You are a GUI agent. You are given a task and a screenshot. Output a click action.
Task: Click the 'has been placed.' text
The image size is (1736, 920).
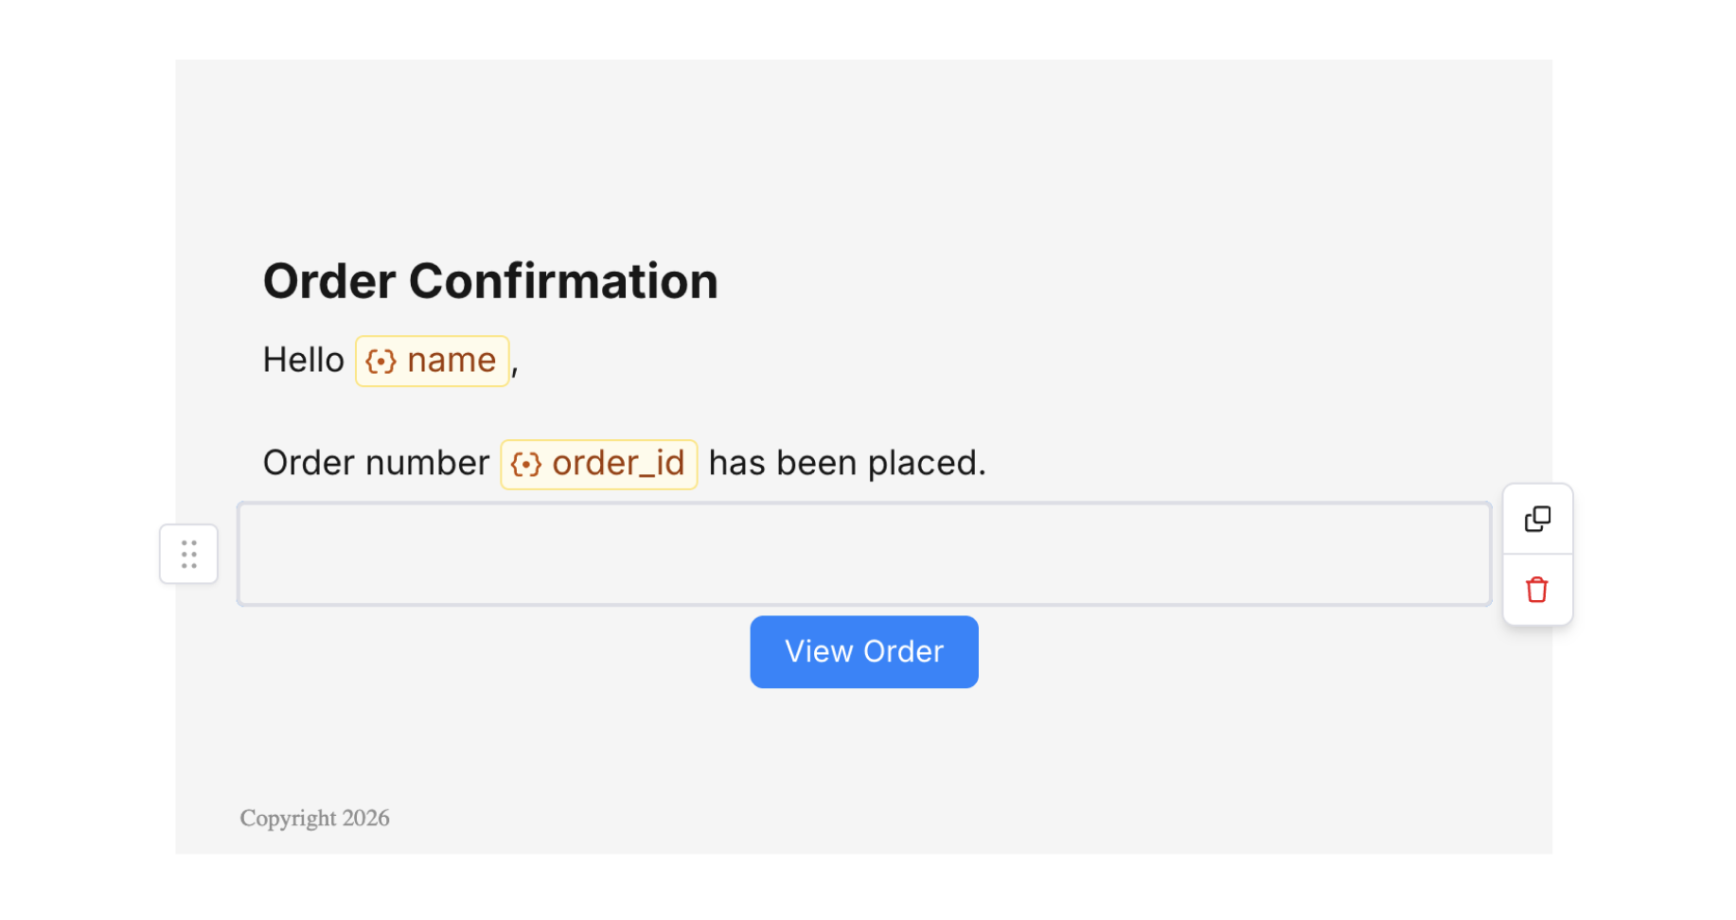[846, 464]
